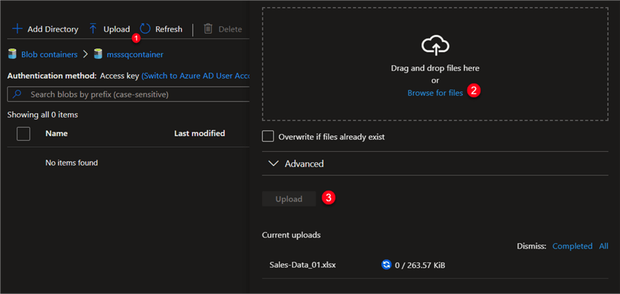
Task: Expand the Advanced section
Action: coord(296,163)
